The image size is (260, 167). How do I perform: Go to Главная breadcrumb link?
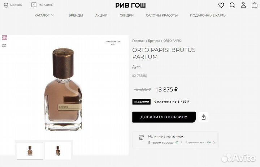(138, 41)
